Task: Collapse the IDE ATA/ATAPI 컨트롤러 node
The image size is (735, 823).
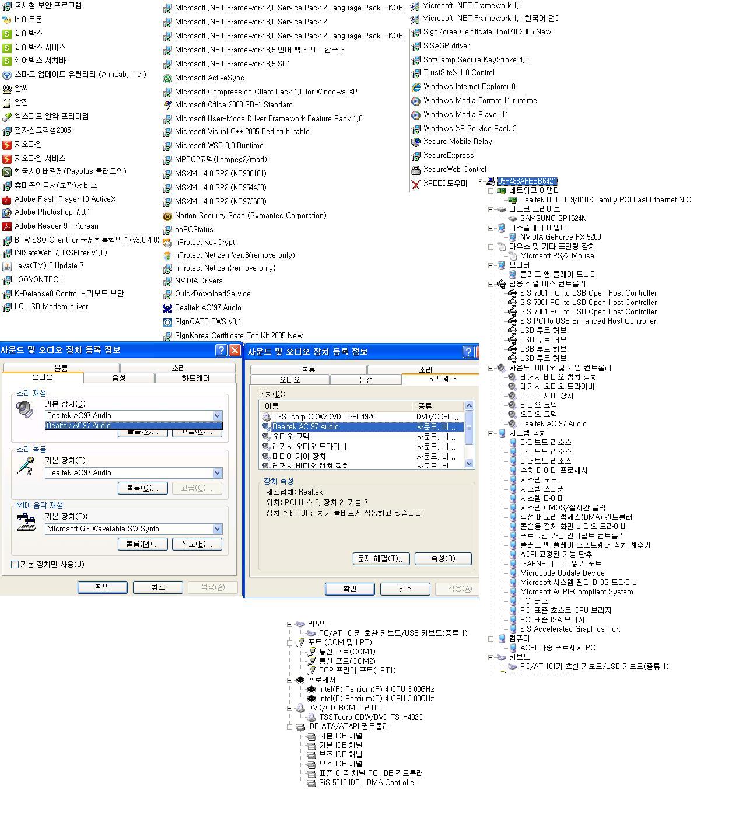Action: point(289,727)
